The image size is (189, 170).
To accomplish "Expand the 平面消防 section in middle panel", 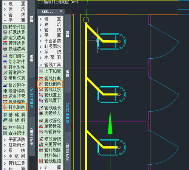I will coord(51,41).
